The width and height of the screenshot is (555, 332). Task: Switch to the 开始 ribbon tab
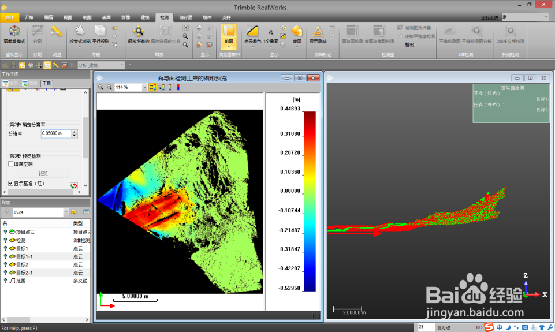coord(29,17)
